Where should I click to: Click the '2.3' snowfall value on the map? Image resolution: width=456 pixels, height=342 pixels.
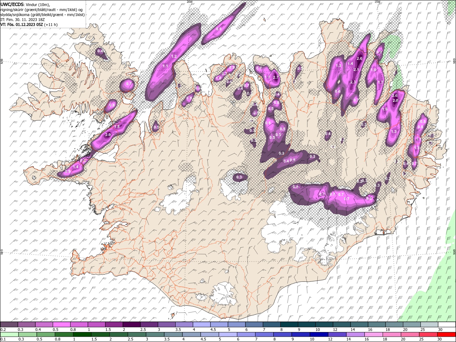(x=353, y=82)
